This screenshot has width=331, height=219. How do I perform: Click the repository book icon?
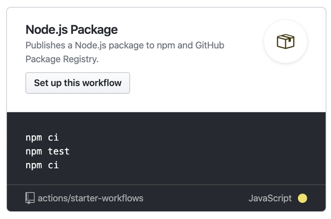[x=30, y=198]
